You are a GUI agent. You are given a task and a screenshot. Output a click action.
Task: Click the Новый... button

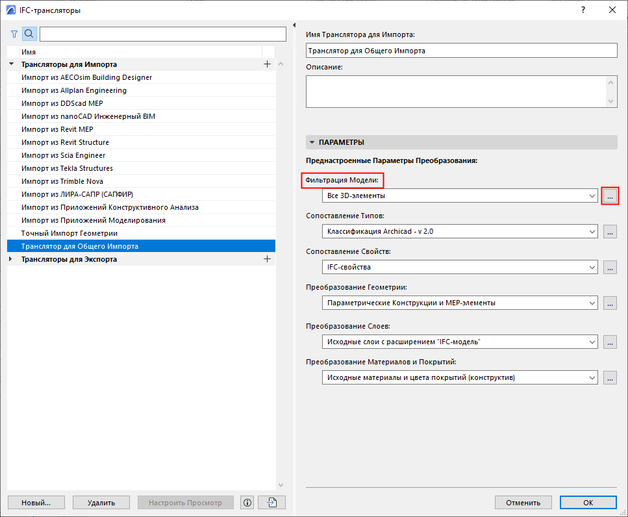coord(36,503)
